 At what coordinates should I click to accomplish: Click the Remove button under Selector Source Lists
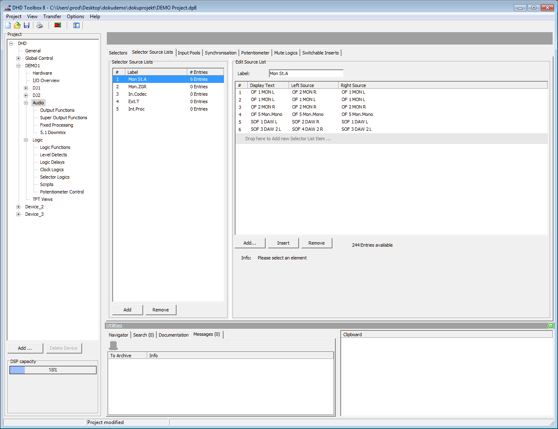pyautogui.click(x=161, y=309)
